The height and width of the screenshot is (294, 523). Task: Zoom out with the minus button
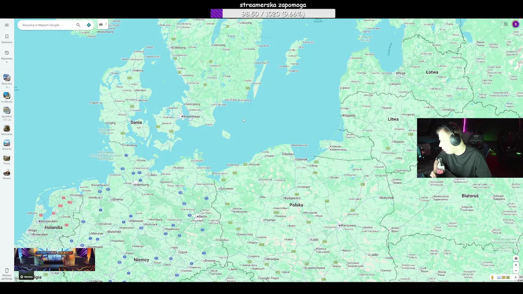pos(516,270)
